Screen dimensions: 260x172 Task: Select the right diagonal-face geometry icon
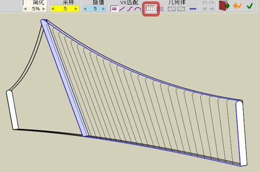(x=181, y=9)
